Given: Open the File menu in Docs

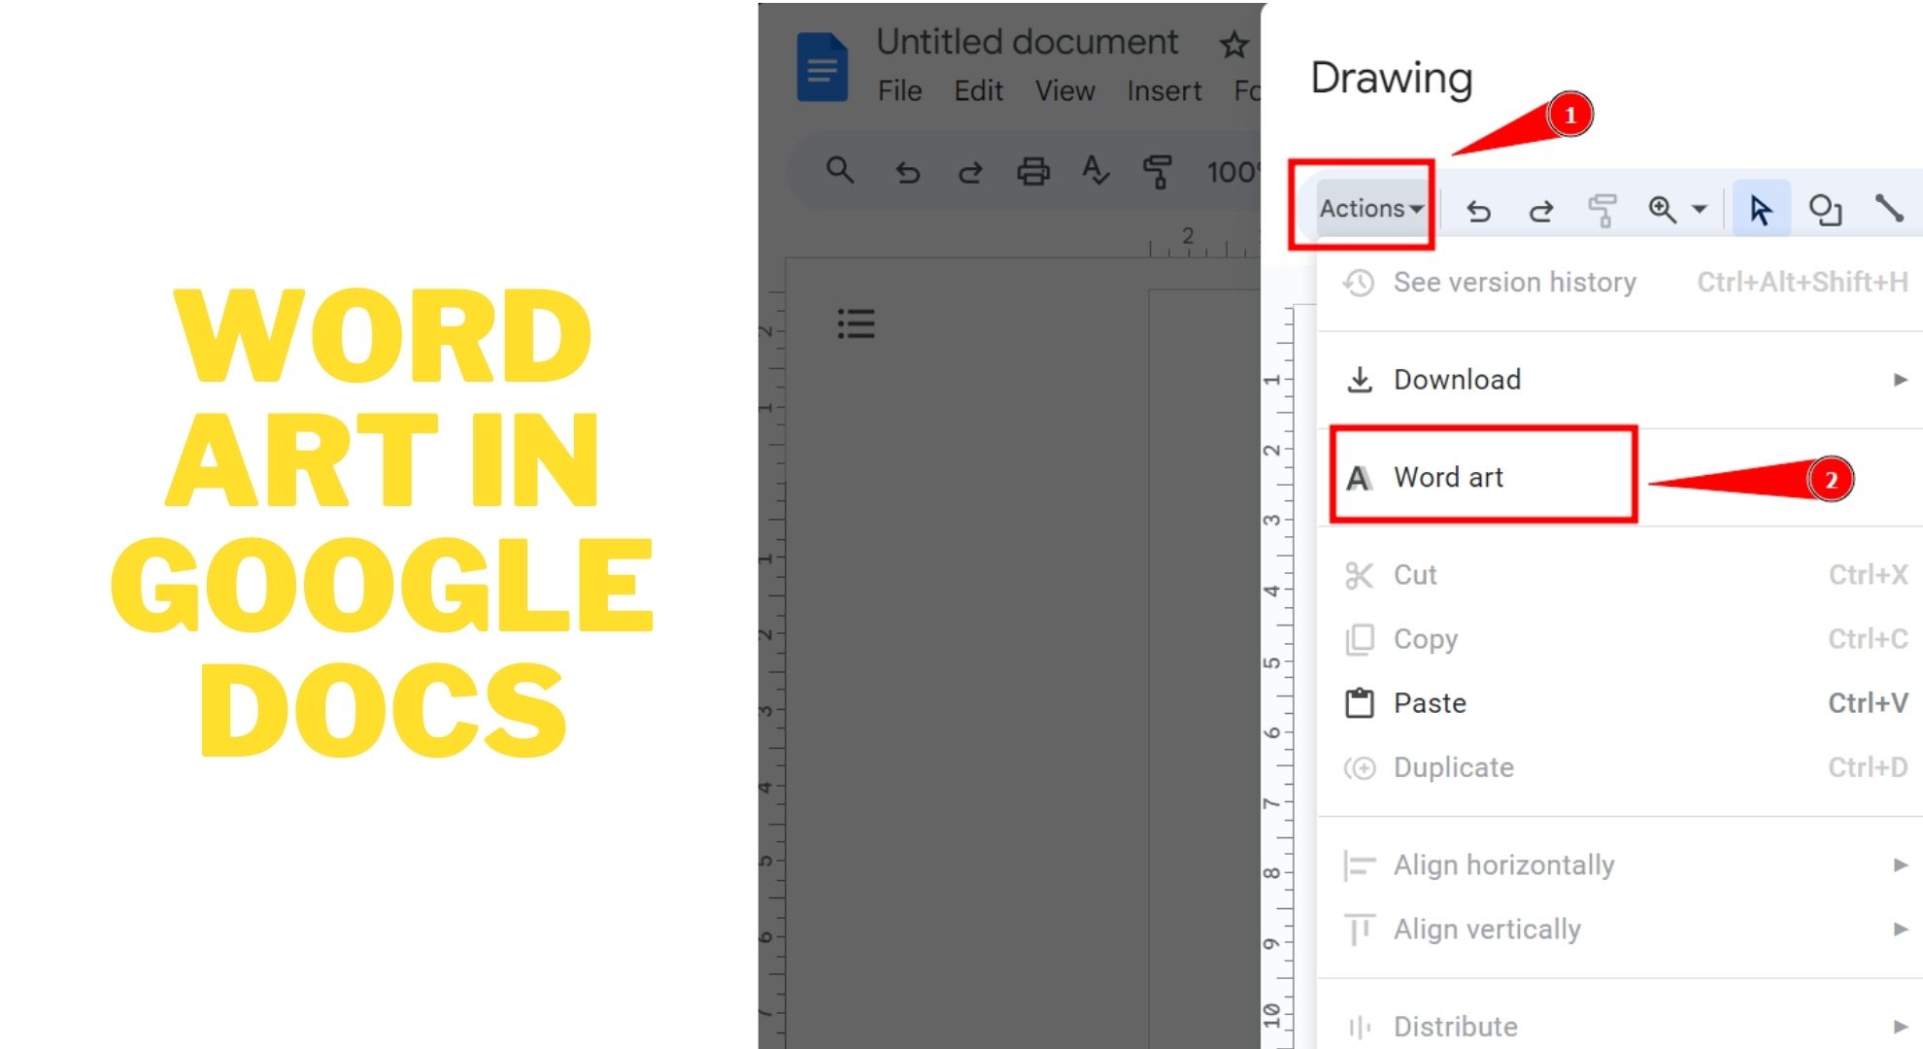Looking at the screenshot, I should [x=899, y=91].
